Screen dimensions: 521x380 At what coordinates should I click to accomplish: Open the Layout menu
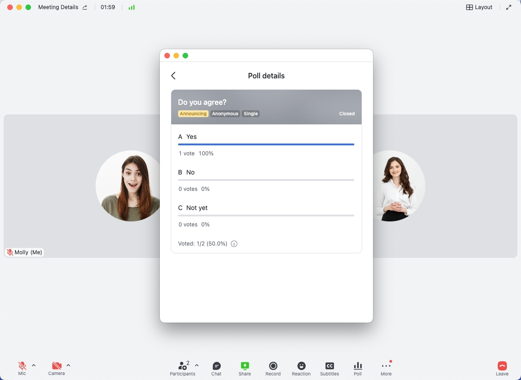[479, 7]
